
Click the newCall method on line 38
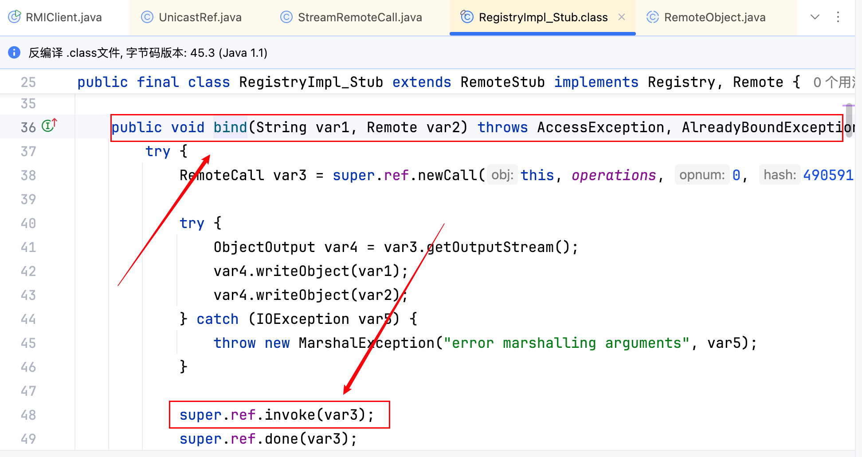coord(447,175)
